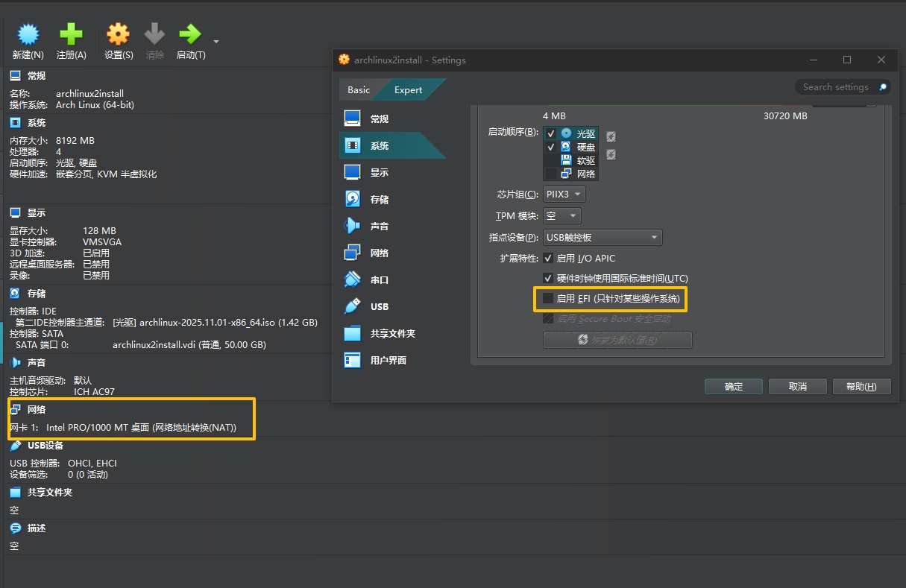Move boot device up with arrow button

pos(611,136)
